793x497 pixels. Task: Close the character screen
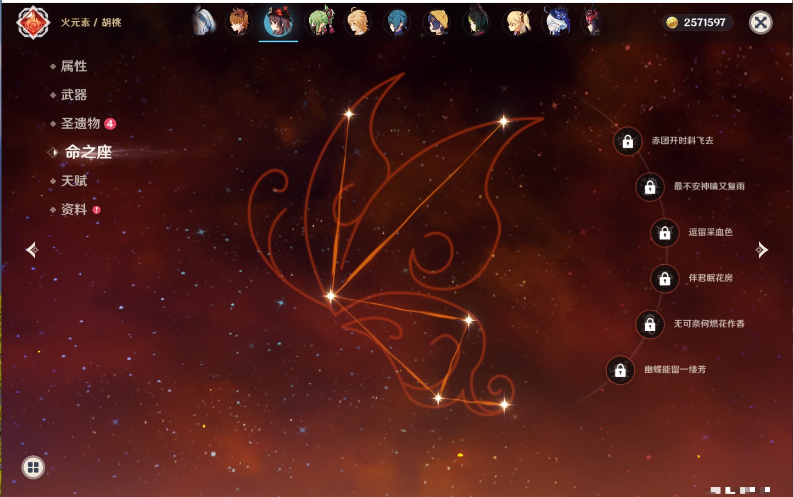coord(761,23)
